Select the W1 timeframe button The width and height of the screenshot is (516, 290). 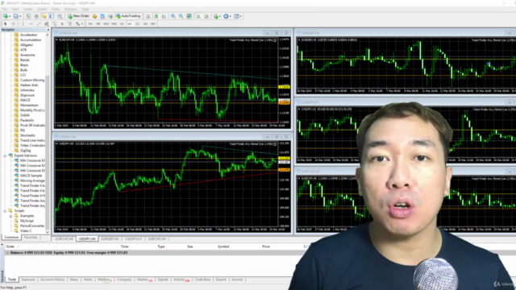point(145,23)
